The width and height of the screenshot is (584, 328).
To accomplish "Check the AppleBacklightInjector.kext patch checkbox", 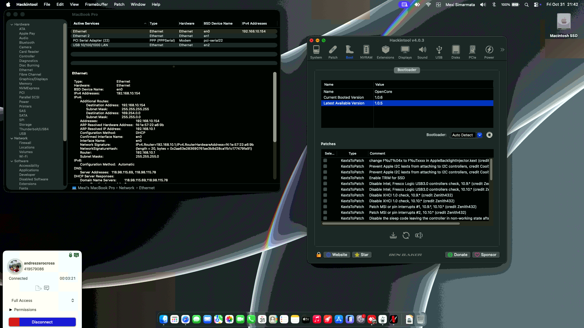I will point(325,161).
